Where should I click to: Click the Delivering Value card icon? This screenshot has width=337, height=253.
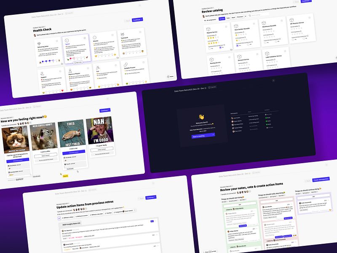pos(39,44)
